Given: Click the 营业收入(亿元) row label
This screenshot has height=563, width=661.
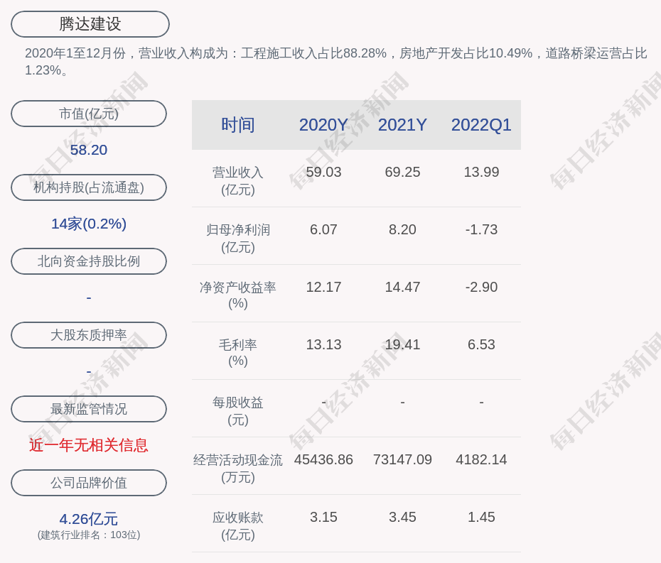Looking at the screenshot, I should (x=238, y=181).
